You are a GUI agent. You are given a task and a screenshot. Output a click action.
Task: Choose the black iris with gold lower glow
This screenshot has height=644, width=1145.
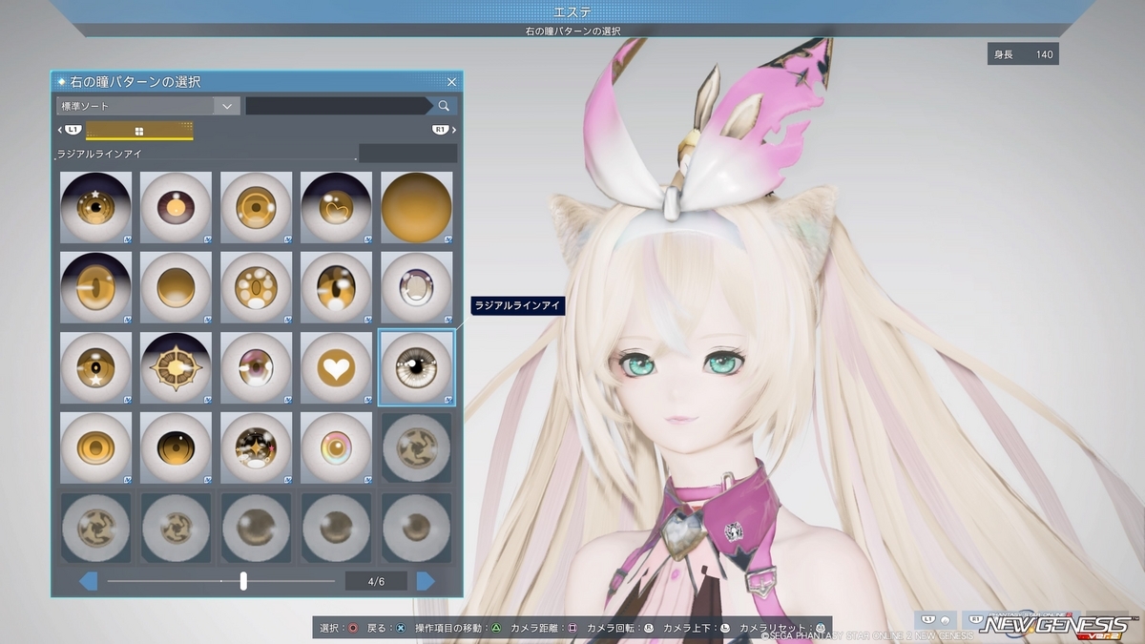(177, 447)
